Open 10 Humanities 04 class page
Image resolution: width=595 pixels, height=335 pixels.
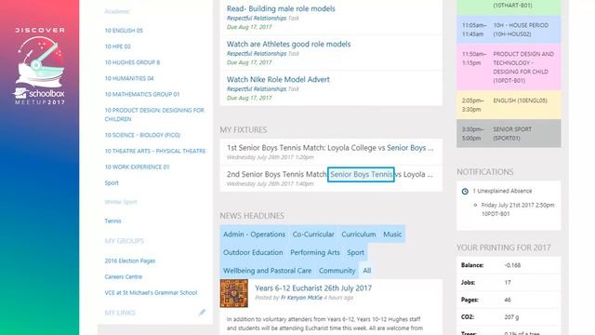[129, 78]
